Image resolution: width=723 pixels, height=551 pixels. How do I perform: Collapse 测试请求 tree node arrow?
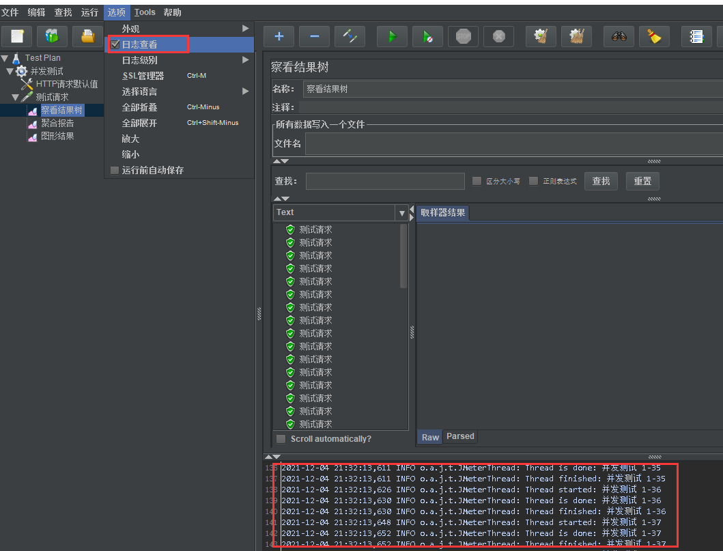click(x=15, y=97)
